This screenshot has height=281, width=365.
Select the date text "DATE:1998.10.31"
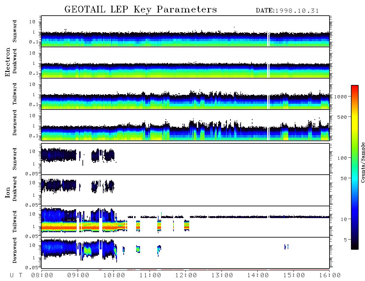[287, 11]
